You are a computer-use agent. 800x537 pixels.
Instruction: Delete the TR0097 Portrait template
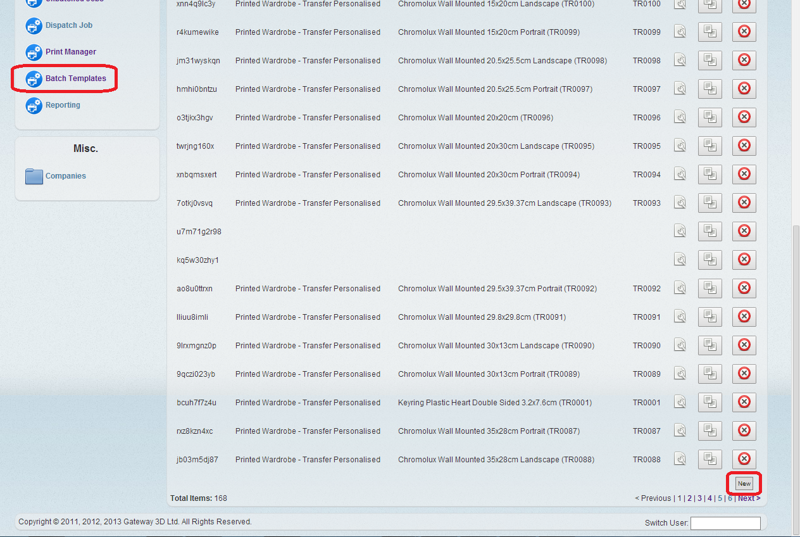coord(744,89)
